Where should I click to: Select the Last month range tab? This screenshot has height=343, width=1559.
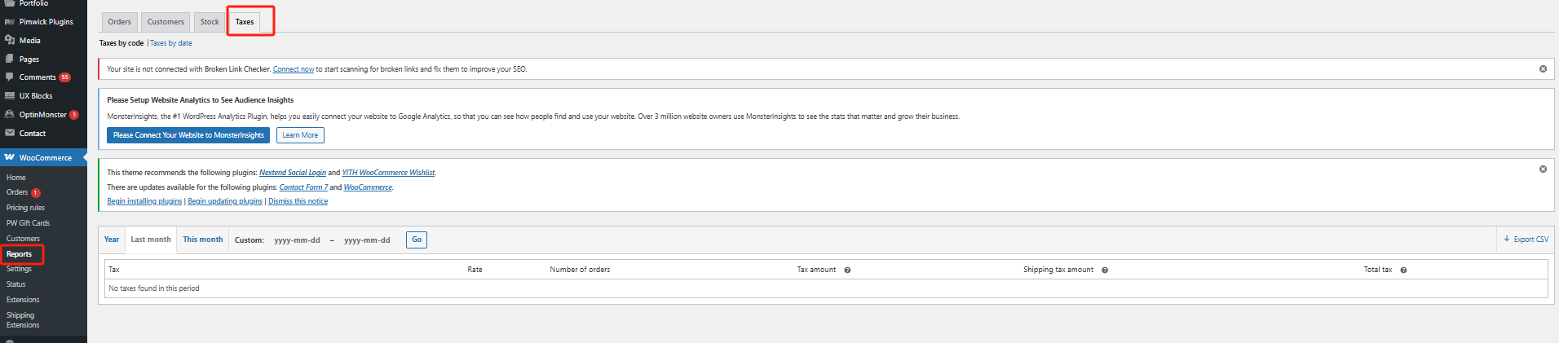click(151, 240)
